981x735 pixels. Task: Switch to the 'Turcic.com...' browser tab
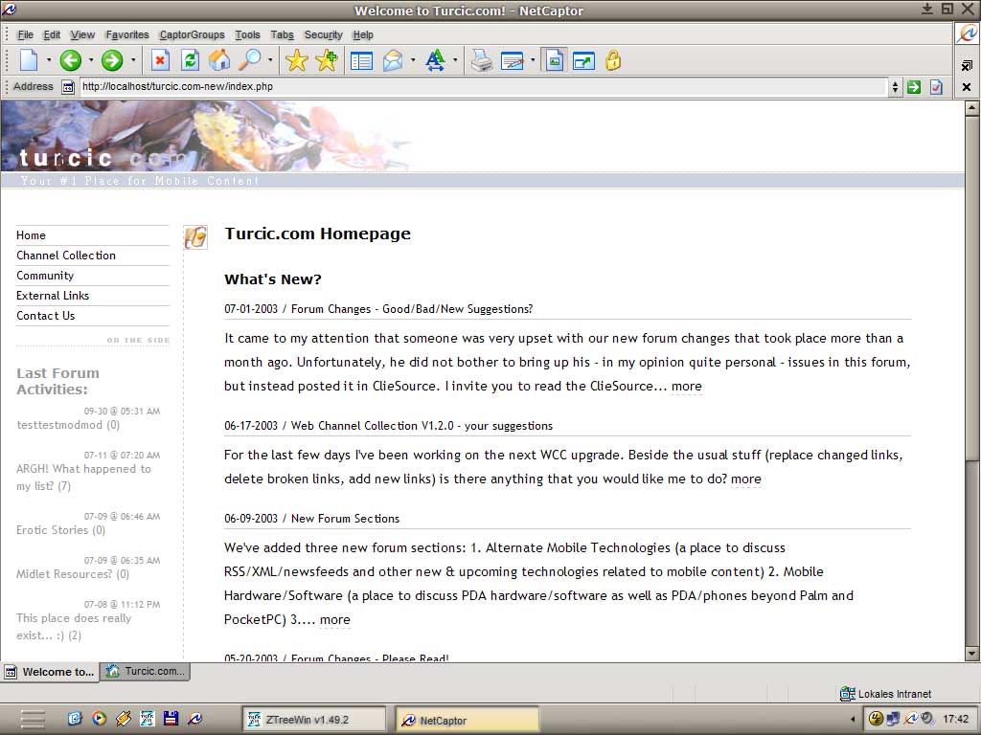point(146,671)
